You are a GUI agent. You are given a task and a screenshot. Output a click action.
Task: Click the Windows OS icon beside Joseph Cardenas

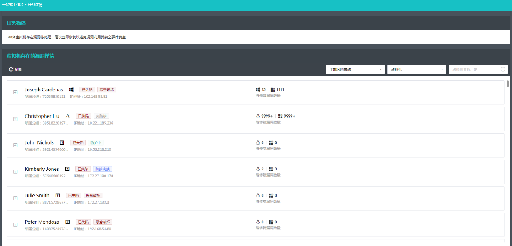click(71, 90)
